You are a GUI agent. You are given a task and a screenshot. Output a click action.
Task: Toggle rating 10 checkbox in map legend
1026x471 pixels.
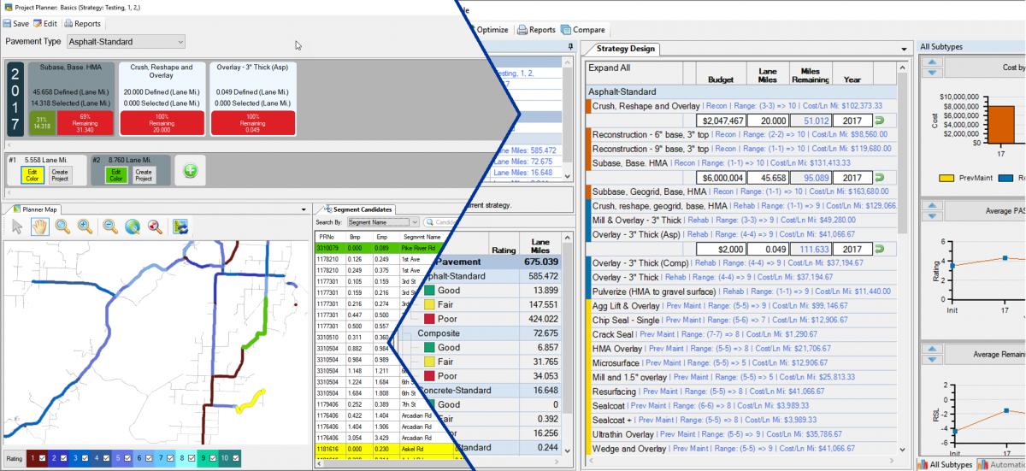[x=237, y=458]
